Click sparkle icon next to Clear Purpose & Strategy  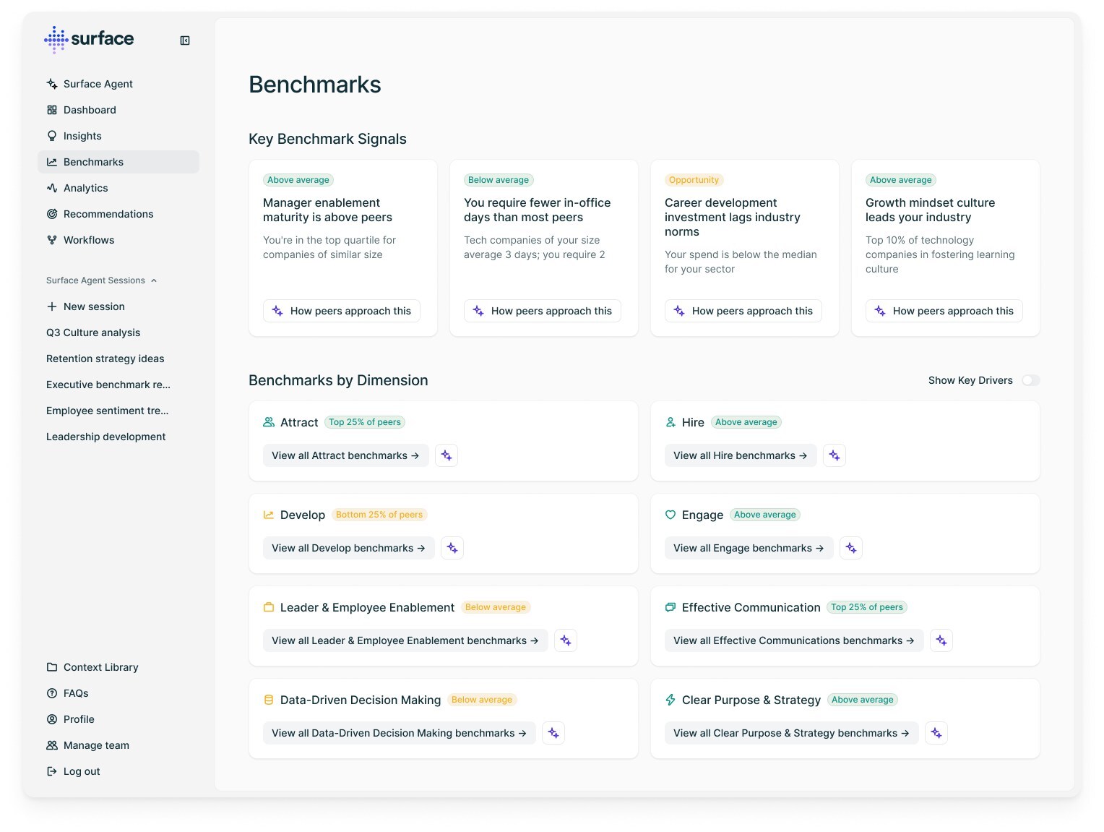(x=936, y=733)
